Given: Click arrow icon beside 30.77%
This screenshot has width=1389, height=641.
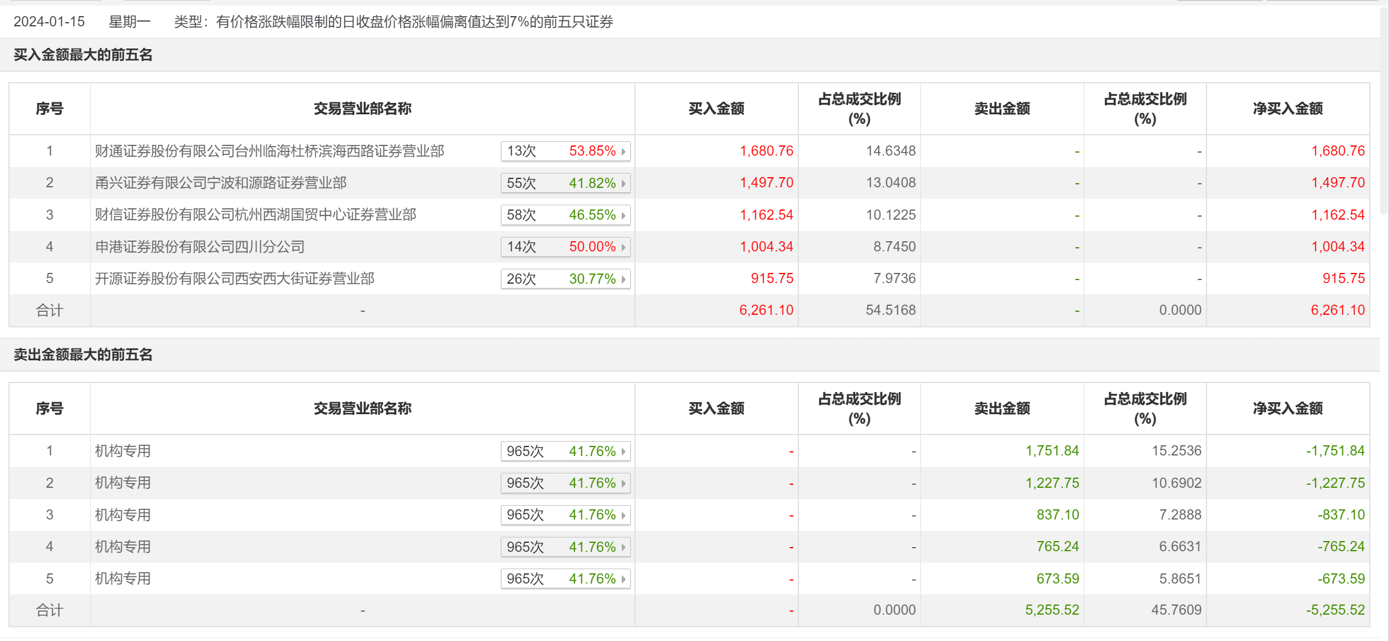Looking at the screenshot, I should (x=624, y=280).
